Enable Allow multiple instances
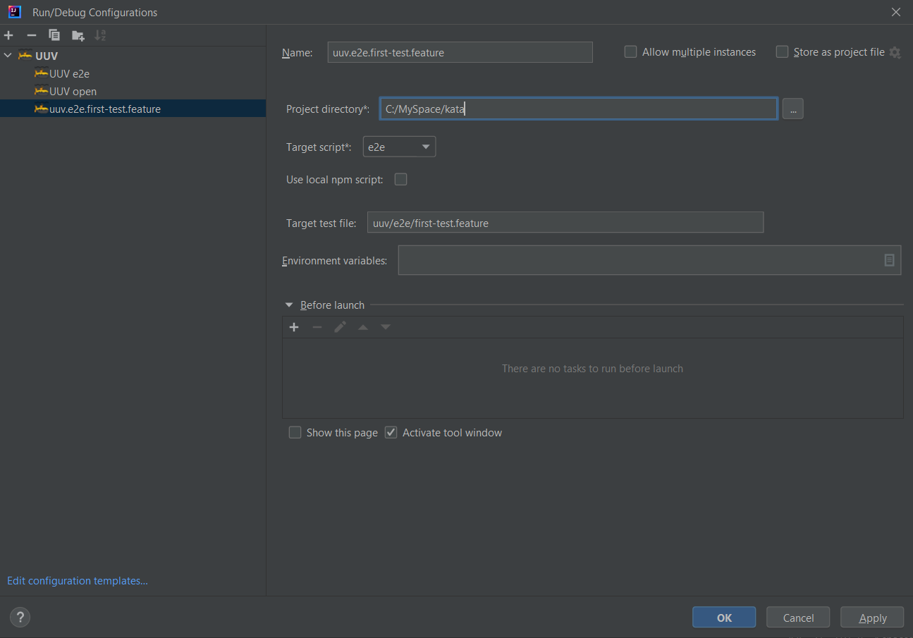The width and height of the screenshot is (913, 638). pyautogui.click(x=631, y=52)
